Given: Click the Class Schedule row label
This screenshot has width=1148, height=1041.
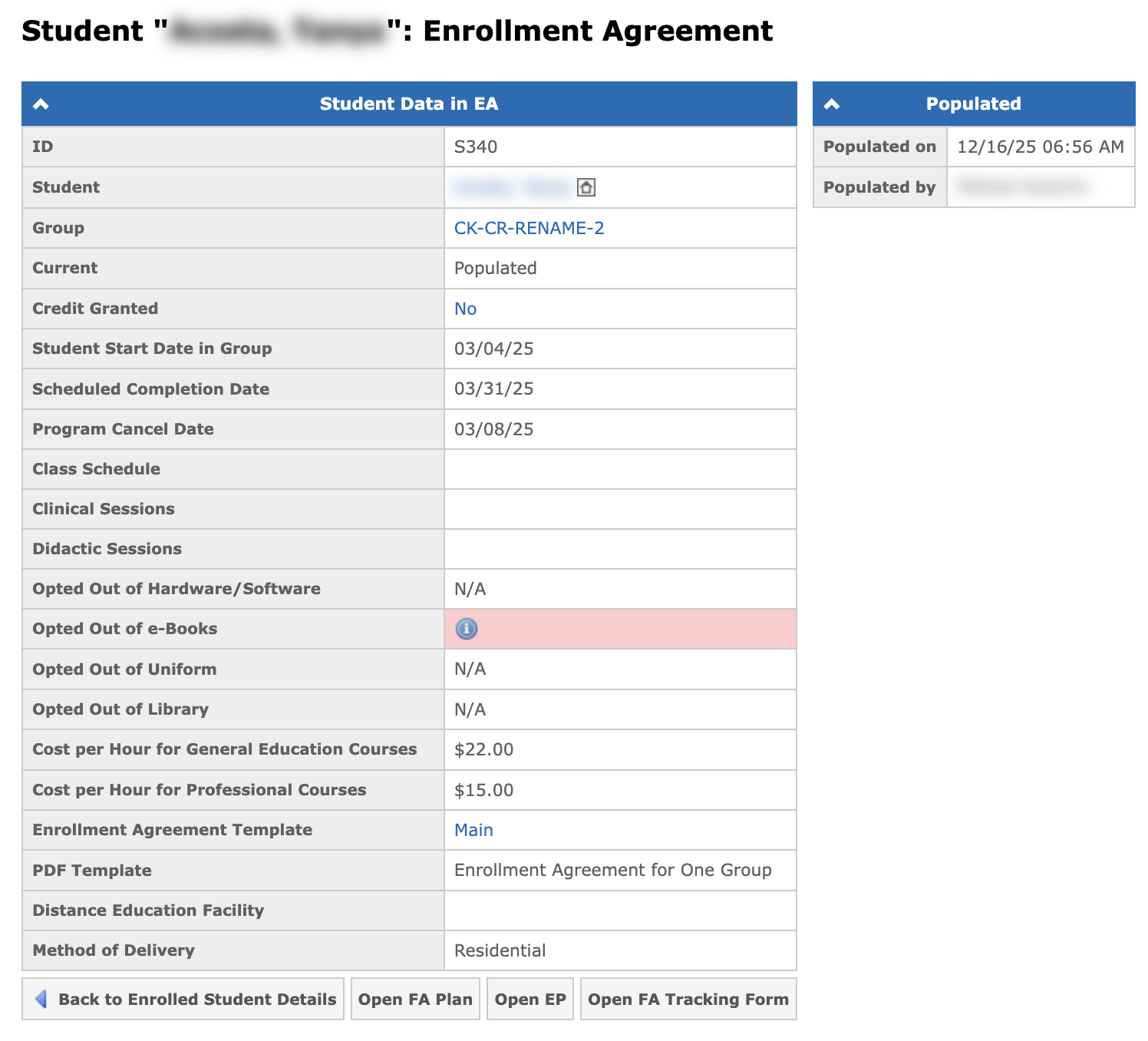Looking at the screenshot, I should (x=96, y=469).
